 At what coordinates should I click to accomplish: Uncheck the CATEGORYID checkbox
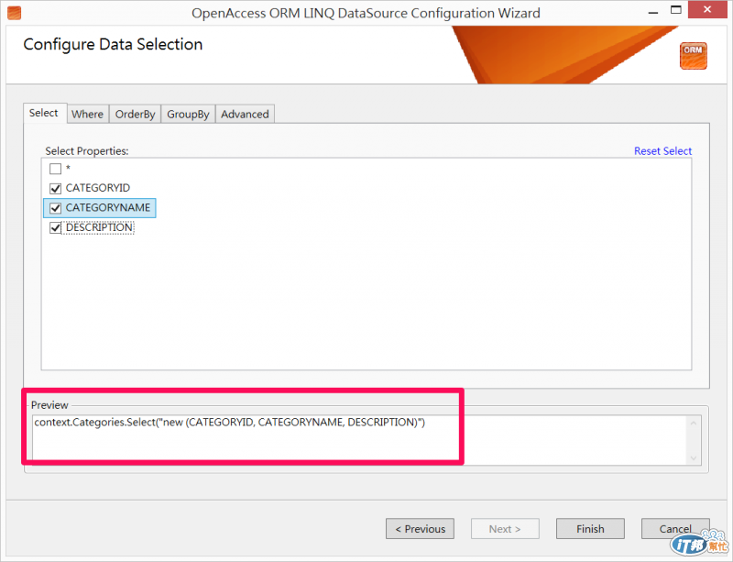(x=55, y=188)
